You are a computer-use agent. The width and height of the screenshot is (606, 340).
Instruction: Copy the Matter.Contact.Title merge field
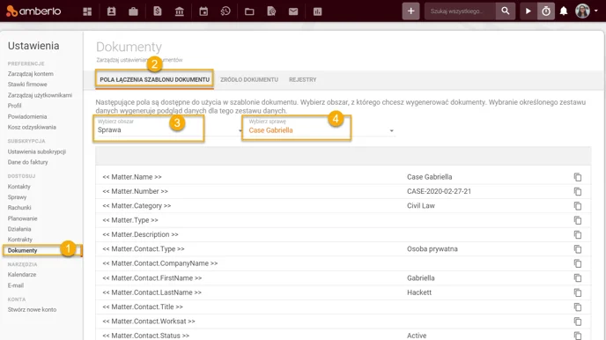[578, 307]
